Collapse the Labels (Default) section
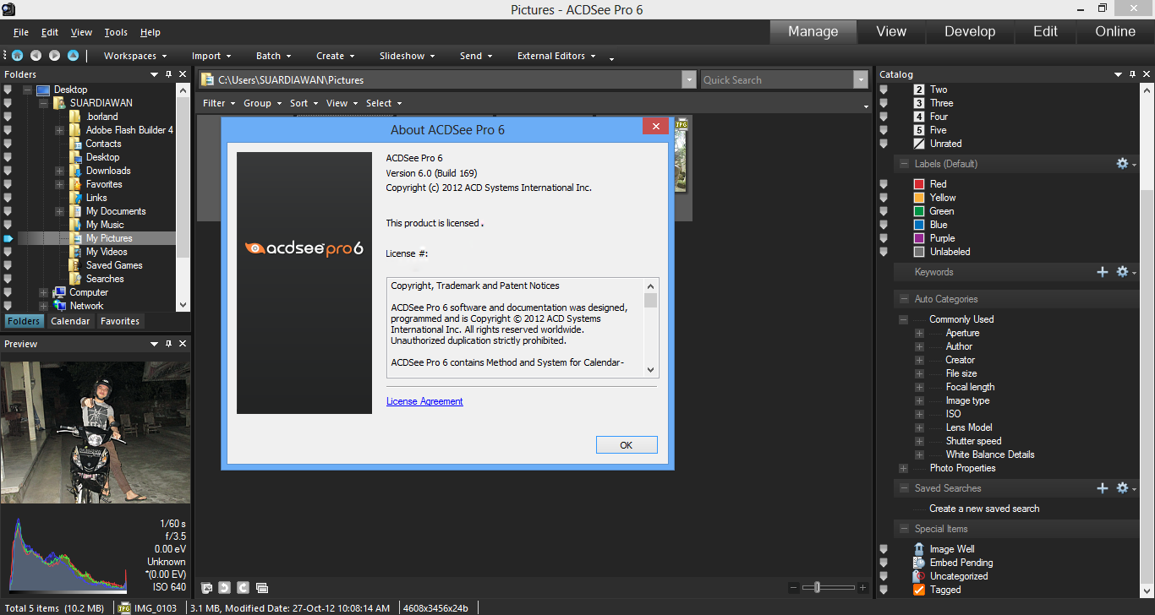 tap(904, 164)
